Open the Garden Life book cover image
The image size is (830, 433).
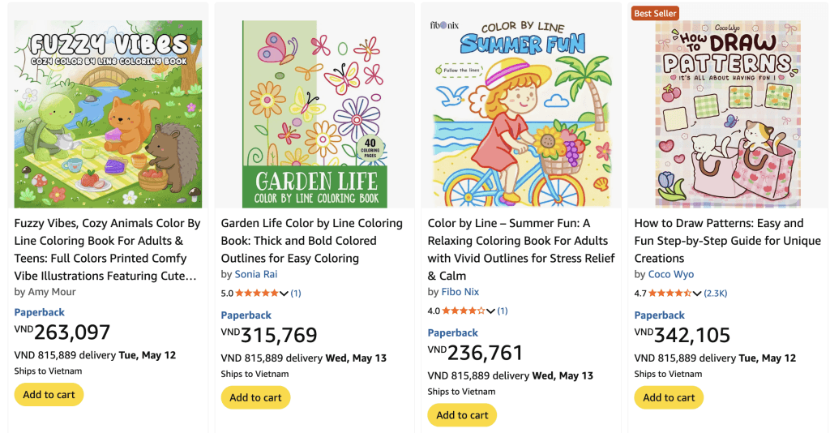[314, 114]
